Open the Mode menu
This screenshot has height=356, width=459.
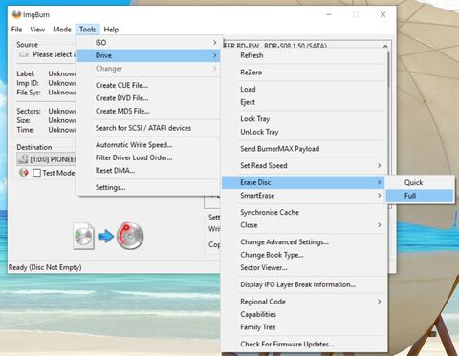[x=62, y=30]
